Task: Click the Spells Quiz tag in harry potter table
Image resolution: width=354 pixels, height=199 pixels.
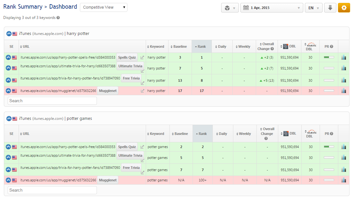Action: (127, 57)
